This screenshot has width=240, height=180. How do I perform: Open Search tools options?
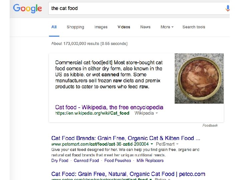click(x=194, y=27)
